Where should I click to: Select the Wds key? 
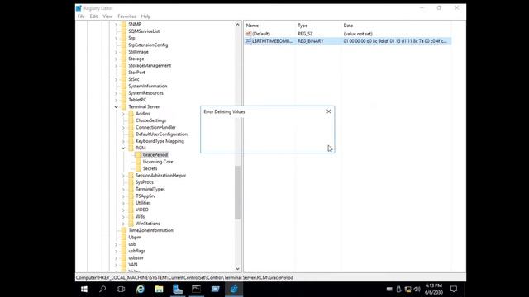[x=140, y=216]
